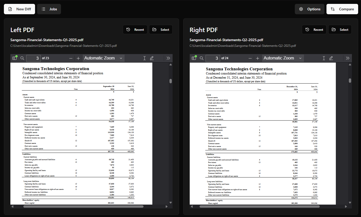This screenshot has height=217, width=361.
Task: Click the Q2-2025 Downloads file path text
Action: point(243,46)
